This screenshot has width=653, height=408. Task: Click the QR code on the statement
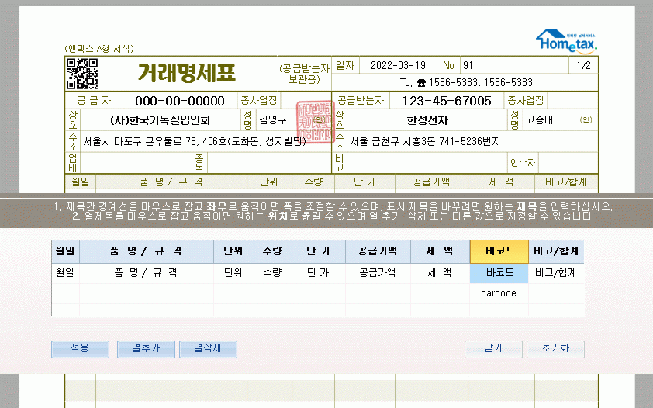82,74
